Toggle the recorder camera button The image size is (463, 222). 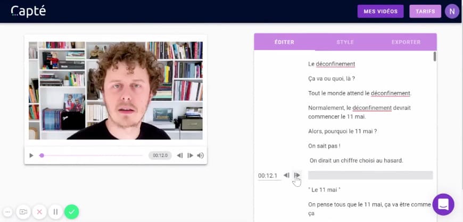23,212
